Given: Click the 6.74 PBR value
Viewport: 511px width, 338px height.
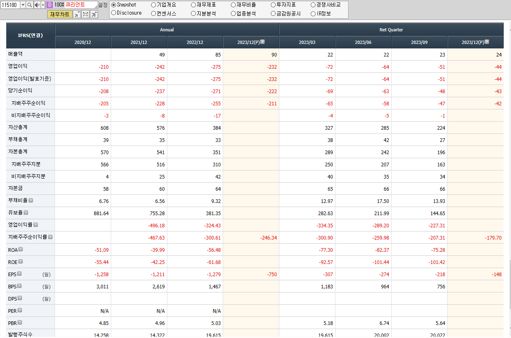Looking at the screenshot, I should (x=384, y=323).
